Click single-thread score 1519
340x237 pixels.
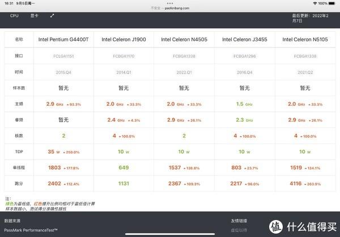click(296, 168)
